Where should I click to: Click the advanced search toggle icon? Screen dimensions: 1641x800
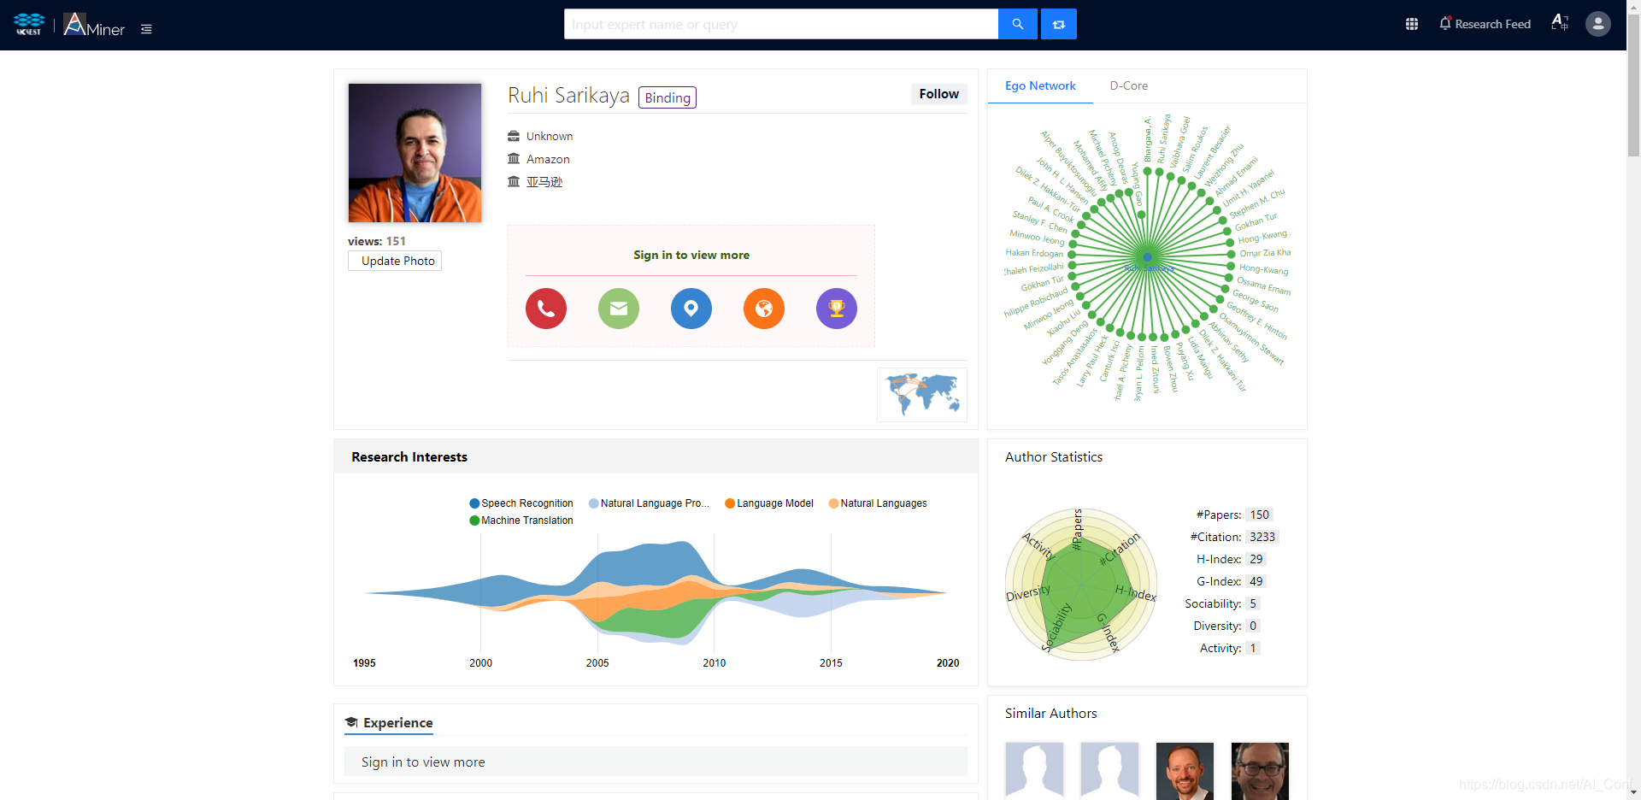click(1059, 24)
